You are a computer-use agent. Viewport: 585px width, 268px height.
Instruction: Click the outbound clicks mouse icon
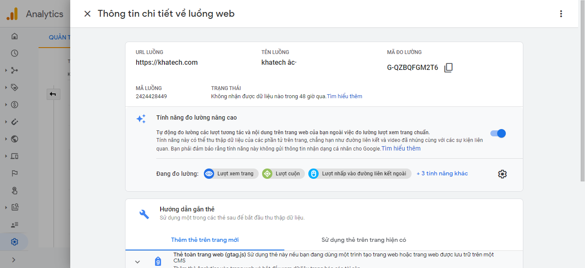point(313,174)
